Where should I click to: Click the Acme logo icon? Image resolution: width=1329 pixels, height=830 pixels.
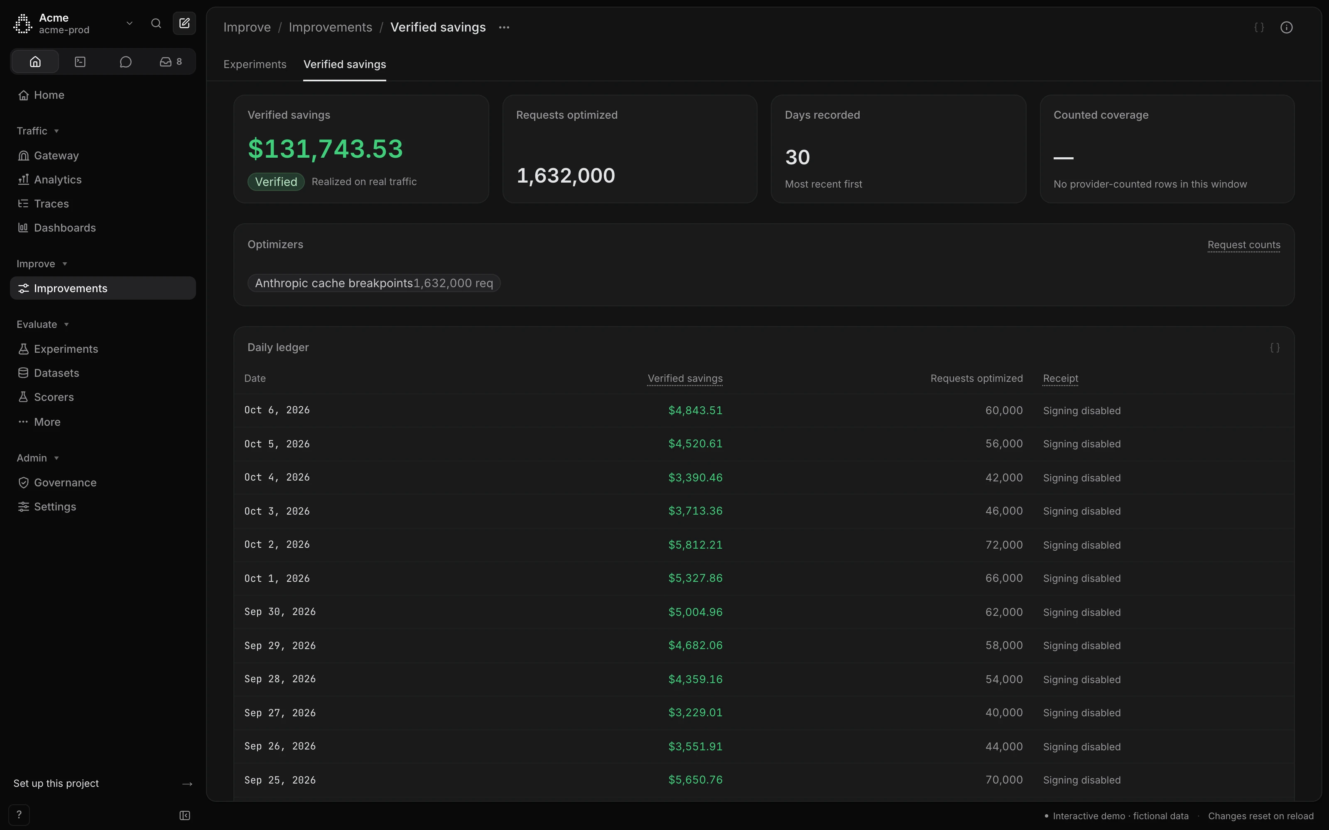22,24
